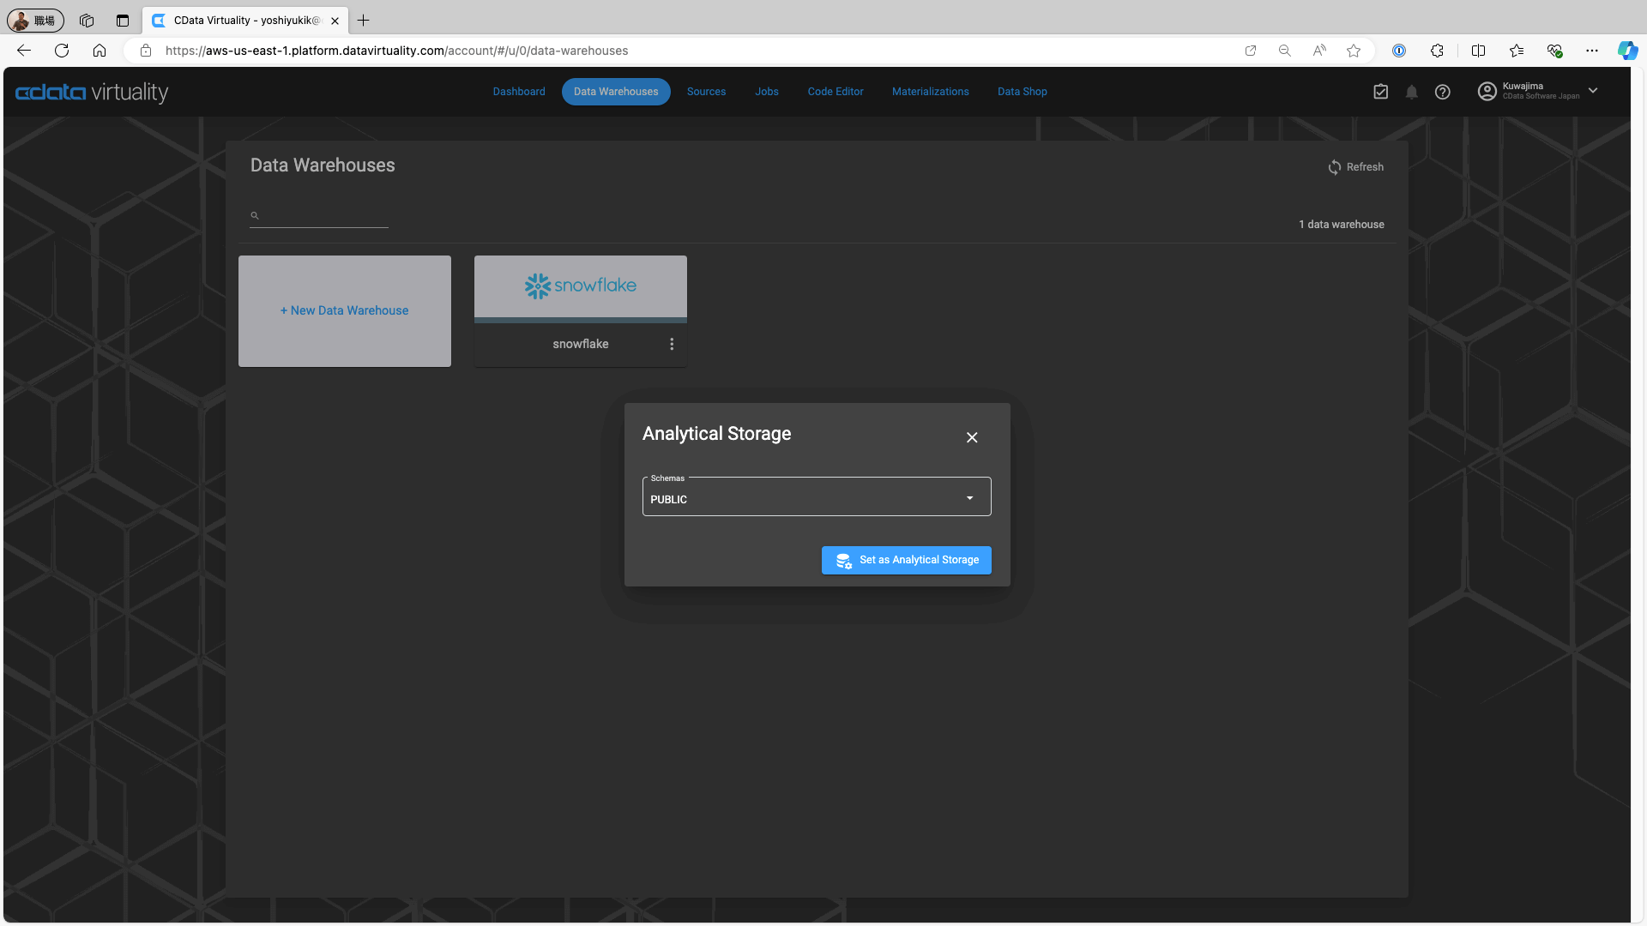Open snowflake card three-dot menu

672,344
